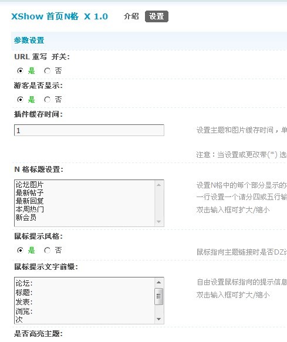Switch to the 设置 tab
Screen dimensions: 287x342
[157, 16]
